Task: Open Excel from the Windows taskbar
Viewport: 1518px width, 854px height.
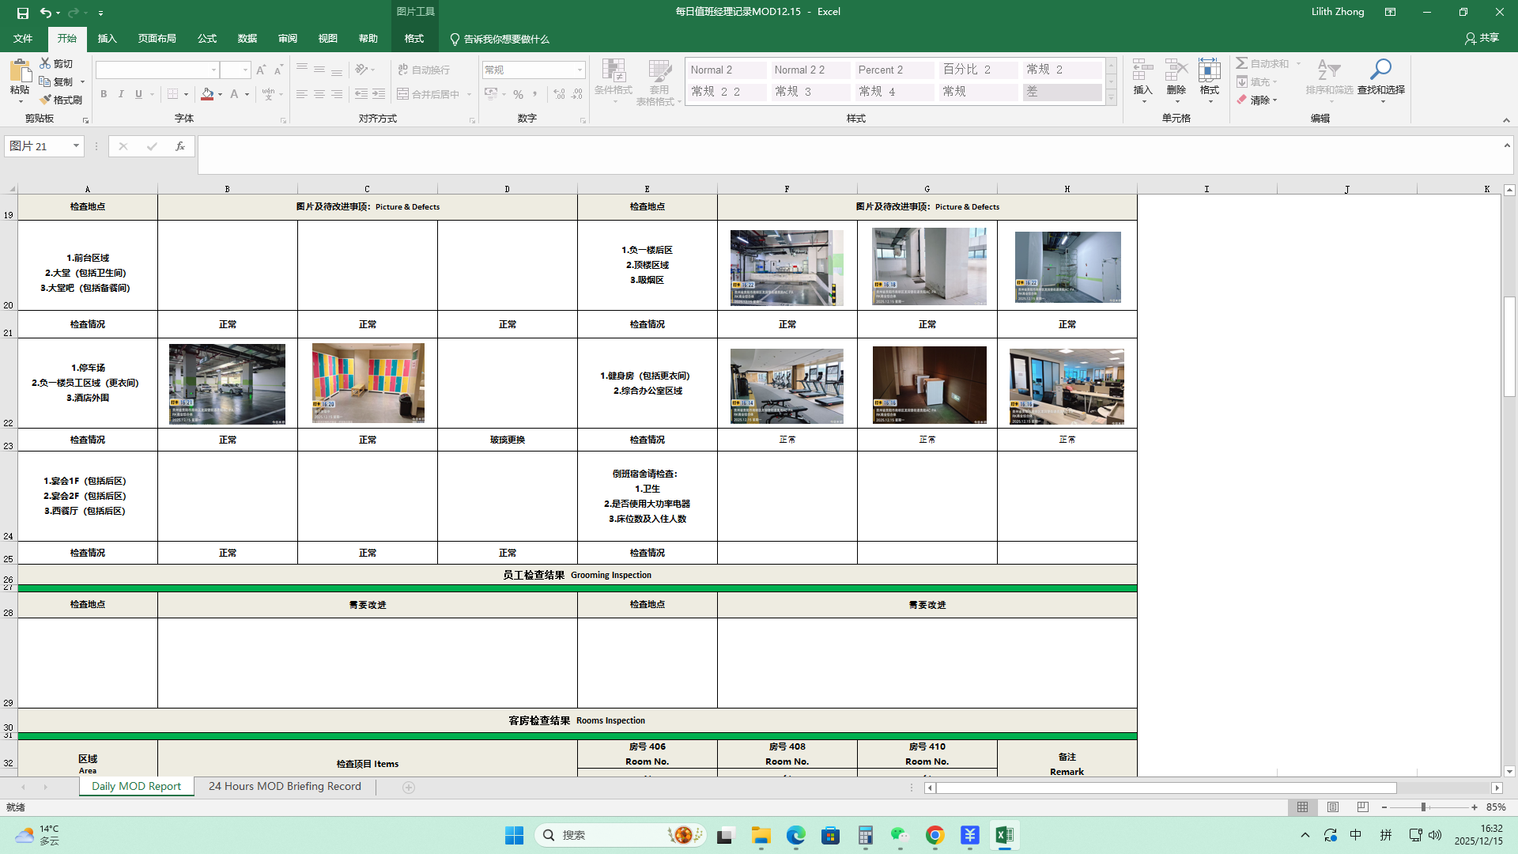Action: coord(1004,835)
